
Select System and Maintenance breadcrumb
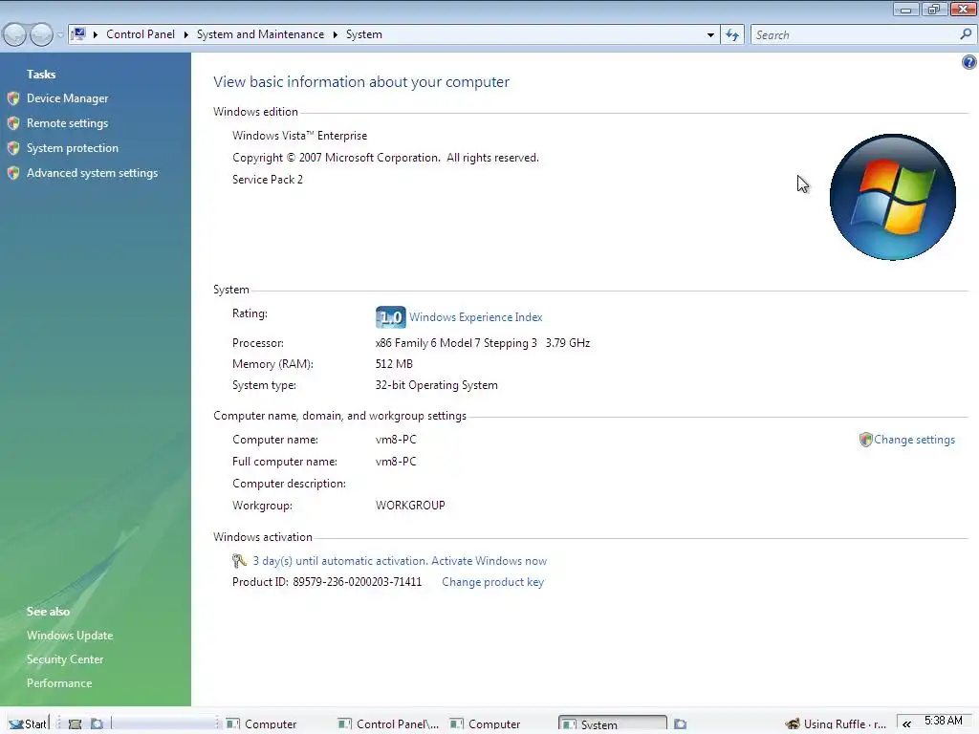pos(260,34)
